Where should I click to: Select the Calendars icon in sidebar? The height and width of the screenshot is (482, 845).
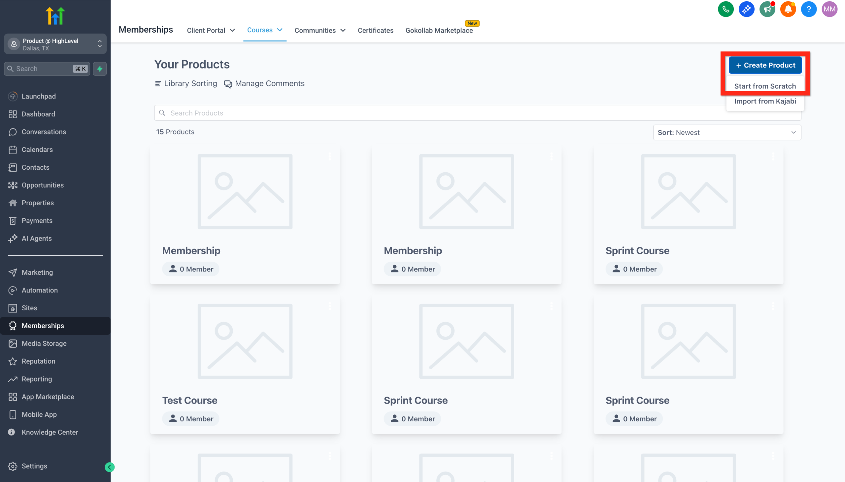(x=13, y=149)
